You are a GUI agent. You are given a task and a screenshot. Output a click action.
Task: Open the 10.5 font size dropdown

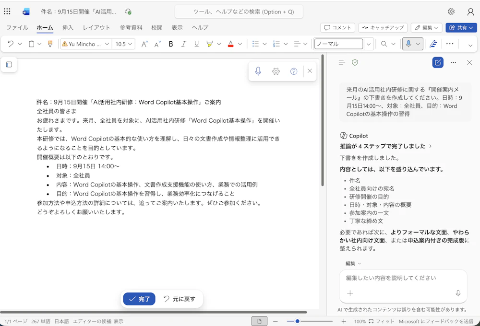tap(130, 44)
